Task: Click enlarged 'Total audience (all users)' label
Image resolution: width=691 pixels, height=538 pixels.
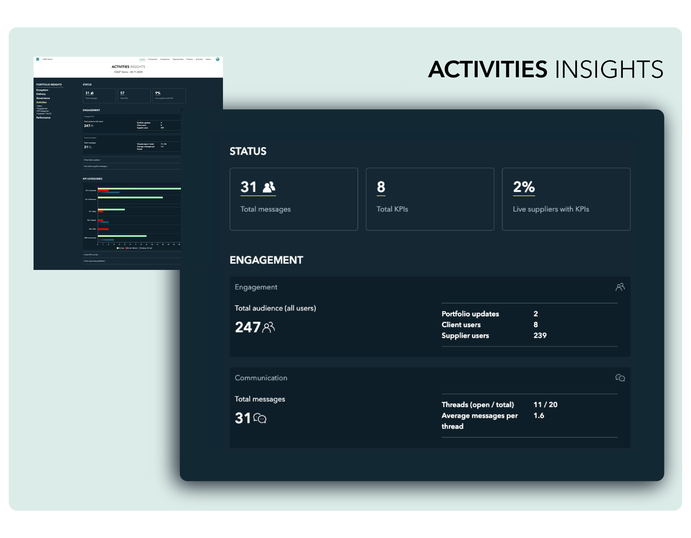Action: coord(275,308)
